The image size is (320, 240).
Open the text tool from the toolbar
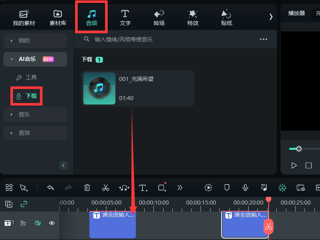pyautogui.click(x=143, y=188)
